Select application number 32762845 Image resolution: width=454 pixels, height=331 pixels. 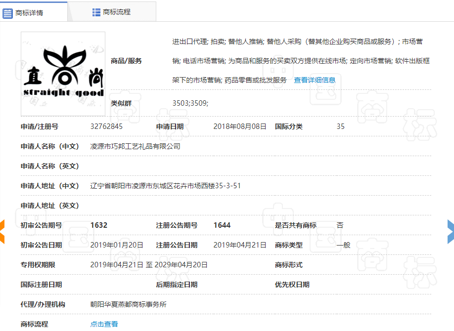point(106,126)
